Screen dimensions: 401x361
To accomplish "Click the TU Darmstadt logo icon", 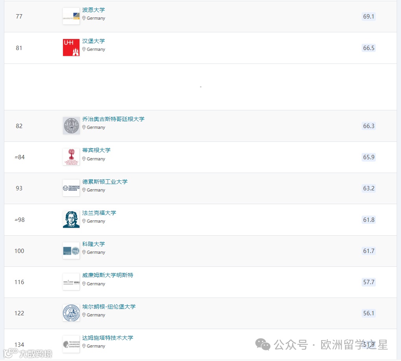I will (71, 344).
